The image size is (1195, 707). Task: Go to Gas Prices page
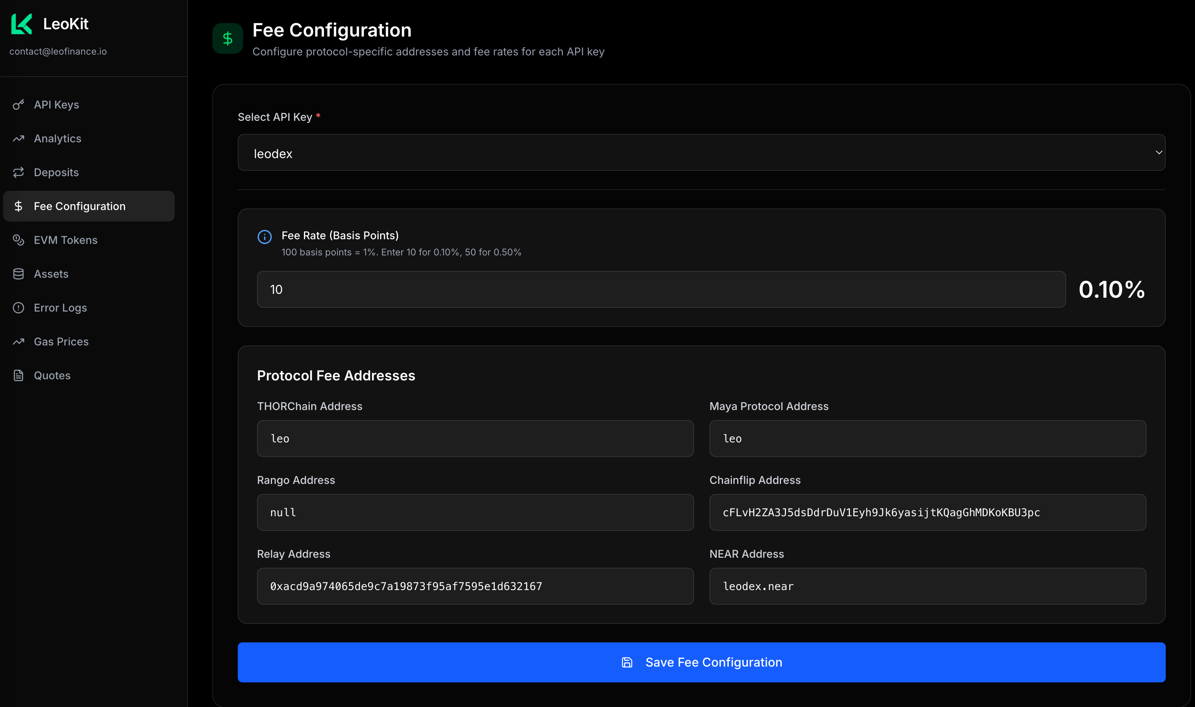click(x=61, y=342)
